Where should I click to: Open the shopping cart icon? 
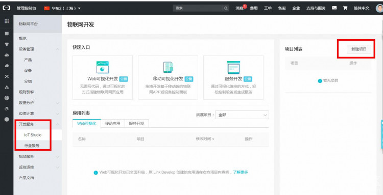click(345, 8)
